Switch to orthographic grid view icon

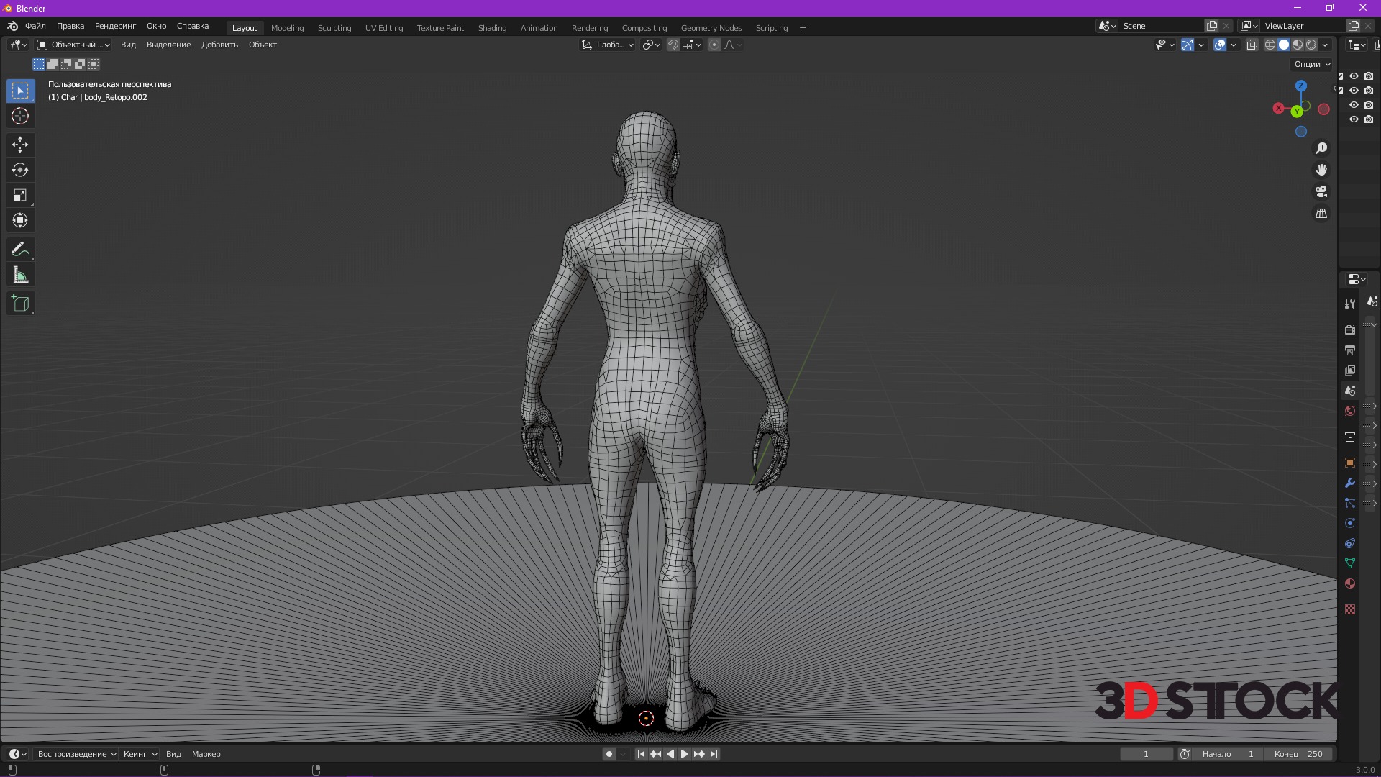(x=1321, y=214)
